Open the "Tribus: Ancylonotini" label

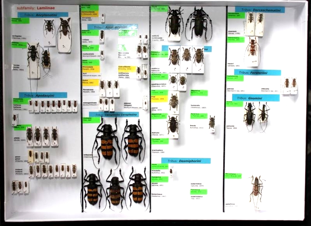(43, 15)
